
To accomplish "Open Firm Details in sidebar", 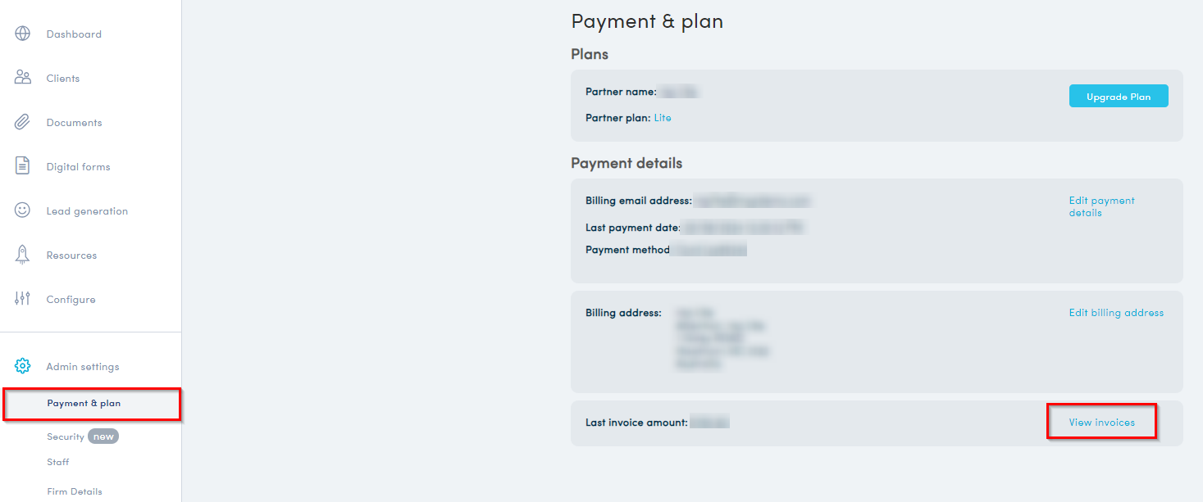I will point(75,492).
